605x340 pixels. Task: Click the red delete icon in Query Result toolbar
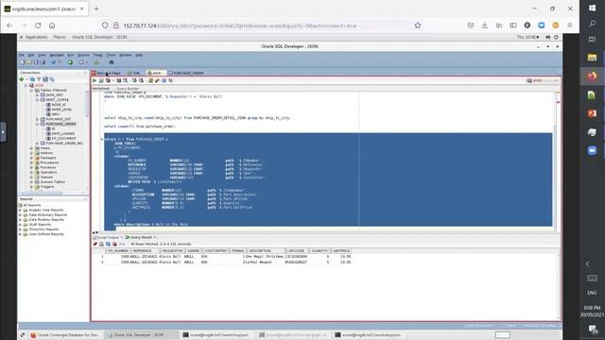114,244
